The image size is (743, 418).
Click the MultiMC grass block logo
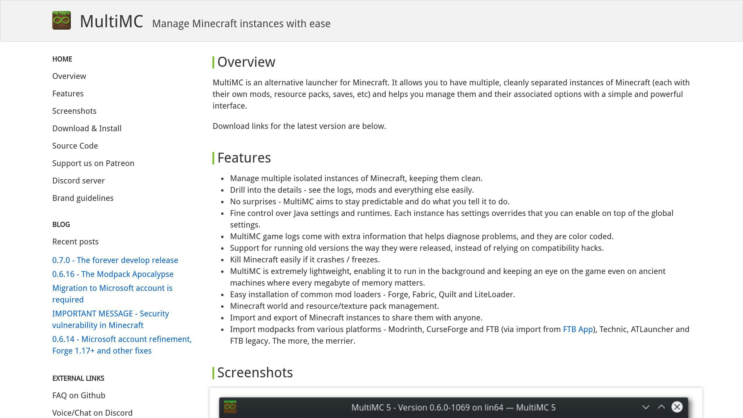click(x=62, y=20)
